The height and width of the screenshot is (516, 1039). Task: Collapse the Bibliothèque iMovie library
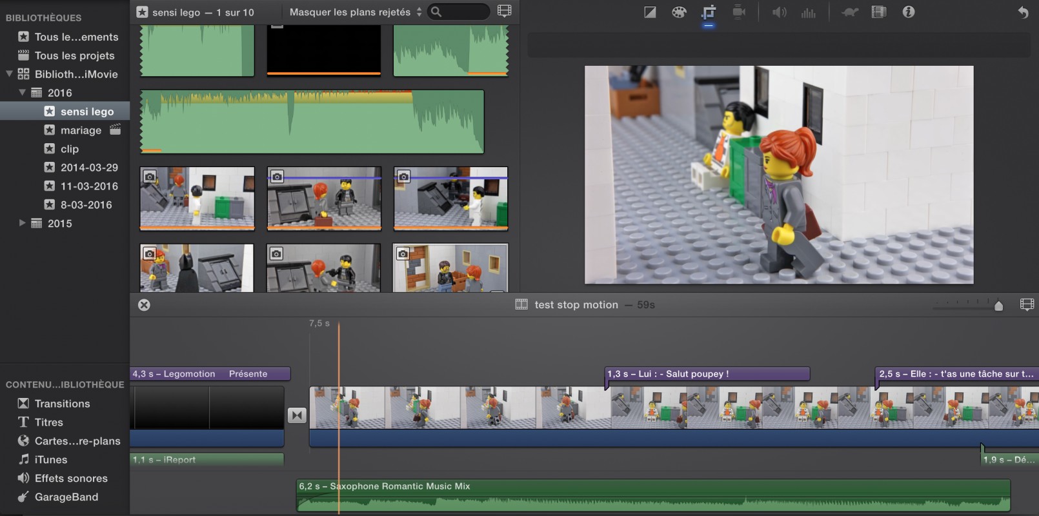(x=9, y=74)
